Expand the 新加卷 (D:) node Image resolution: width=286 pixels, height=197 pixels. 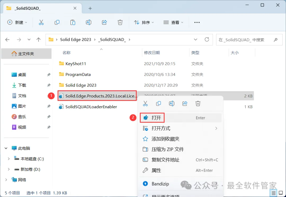coord(8,169)
